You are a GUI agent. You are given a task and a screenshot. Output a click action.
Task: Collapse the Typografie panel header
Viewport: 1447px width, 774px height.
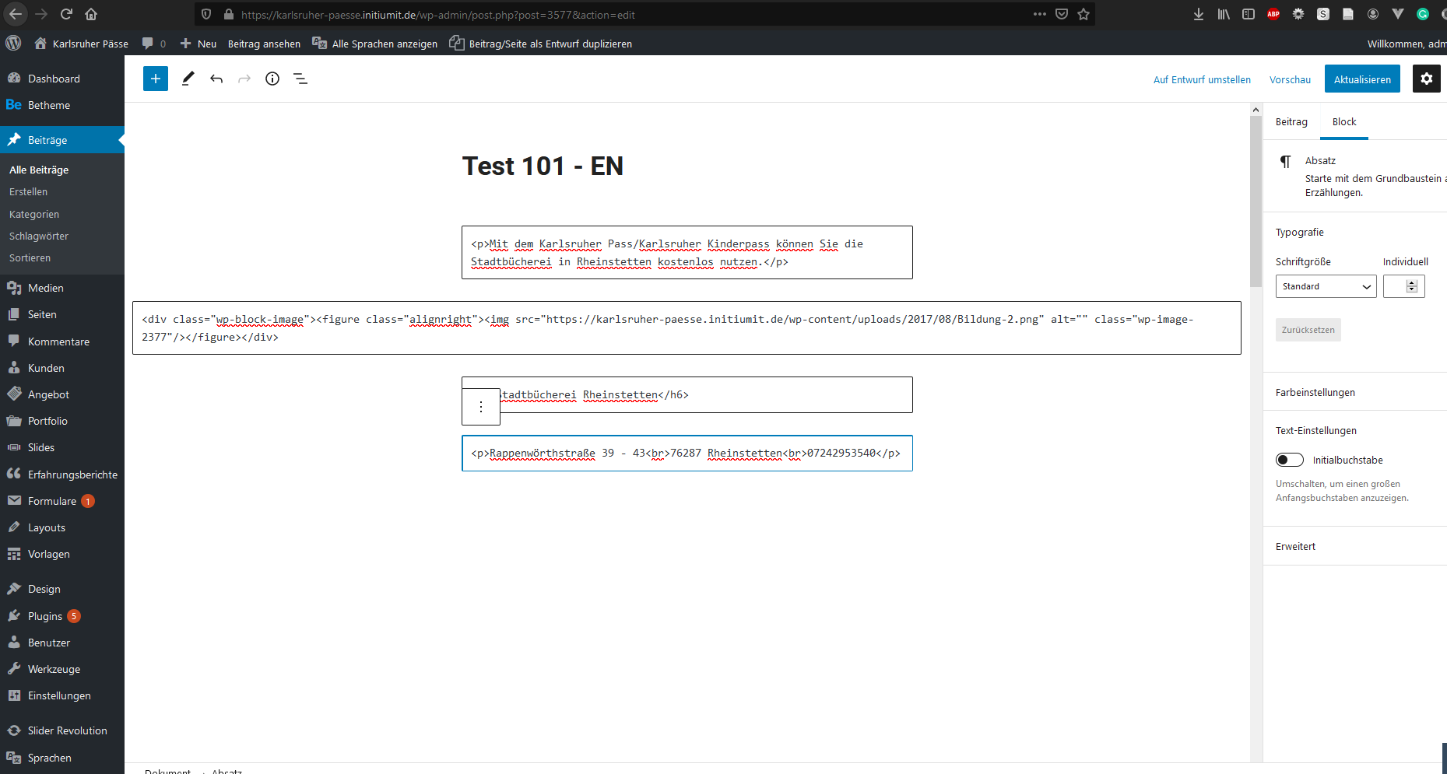1355,232
